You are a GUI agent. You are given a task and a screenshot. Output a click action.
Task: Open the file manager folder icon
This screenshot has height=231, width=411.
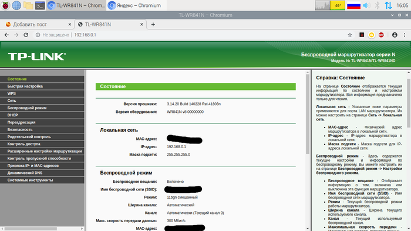[x=28, y=5]
